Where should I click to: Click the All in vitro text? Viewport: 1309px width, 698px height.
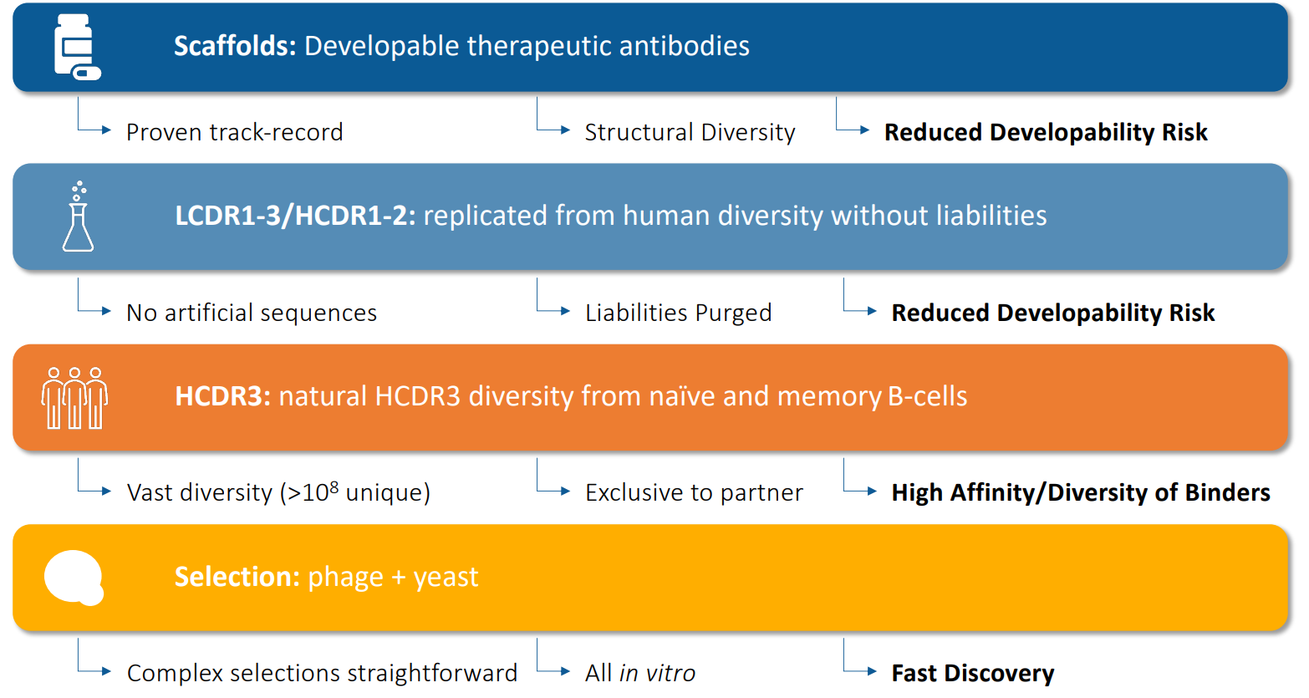tap(640, 673)
